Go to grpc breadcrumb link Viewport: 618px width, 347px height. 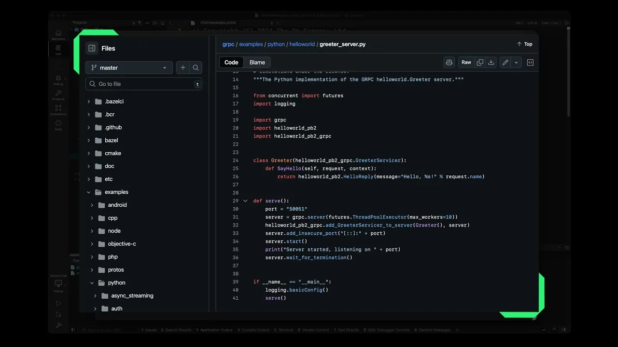pyautogui.click(x=228, y=44)
